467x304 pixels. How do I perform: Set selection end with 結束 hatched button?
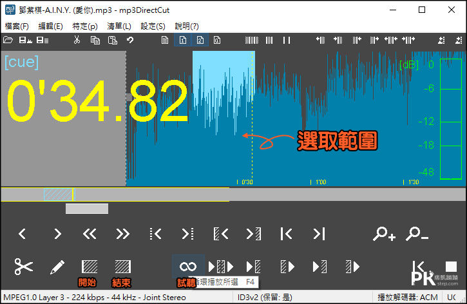[x=122, y=267]
